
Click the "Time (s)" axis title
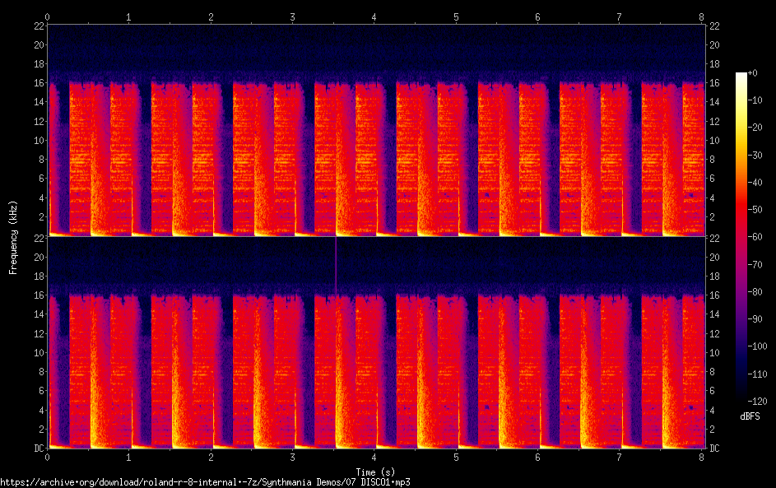[x=375, y=472]
